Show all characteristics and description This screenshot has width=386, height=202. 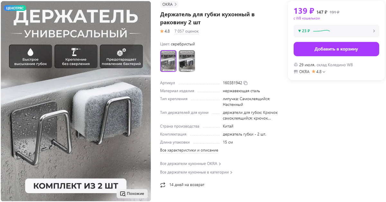[x=189, y=150]
